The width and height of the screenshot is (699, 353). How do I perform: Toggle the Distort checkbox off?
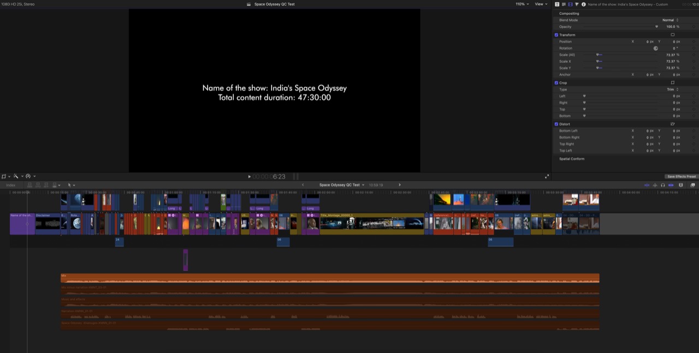pyautogui.click(x=556, y=124)
